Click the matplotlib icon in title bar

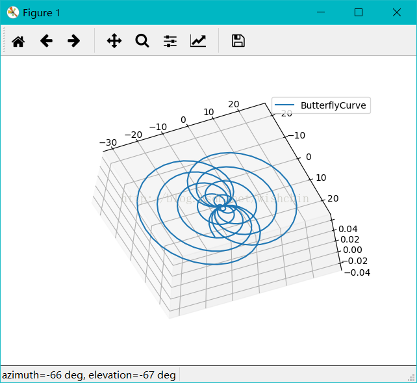point(13,12)
